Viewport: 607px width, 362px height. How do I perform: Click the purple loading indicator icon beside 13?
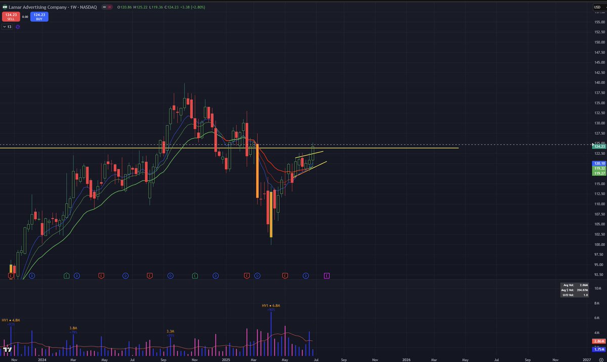click(x=18, y=26)
